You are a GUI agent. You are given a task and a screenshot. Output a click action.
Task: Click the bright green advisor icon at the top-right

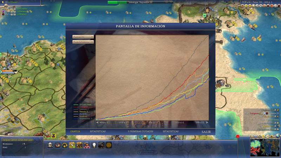click(246, 6)
